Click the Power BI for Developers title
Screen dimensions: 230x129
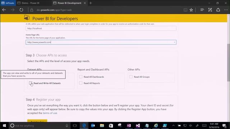pyautogui.click(x=55, y=19)
